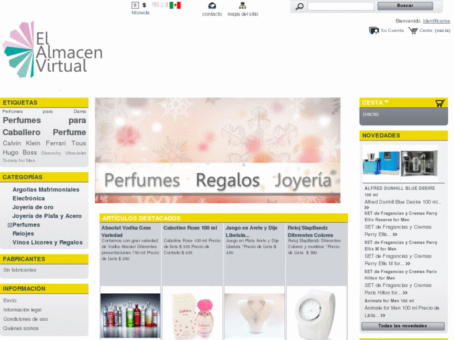Open Joyería de Plata y Acero category
This screenshot has height=340, width=454.
(47, 216)
